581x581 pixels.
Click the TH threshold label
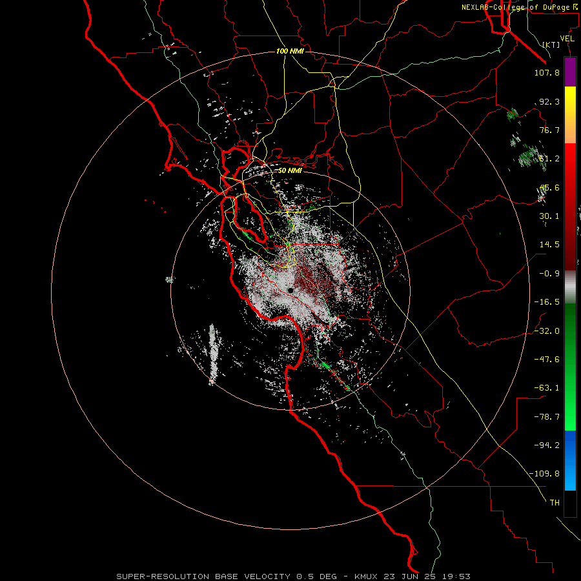point(555,503)
